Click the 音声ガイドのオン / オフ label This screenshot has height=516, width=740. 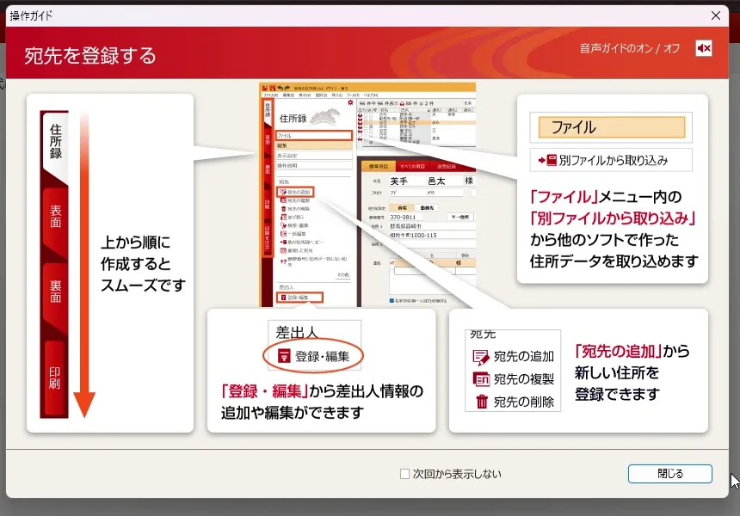tap(630, 48)
